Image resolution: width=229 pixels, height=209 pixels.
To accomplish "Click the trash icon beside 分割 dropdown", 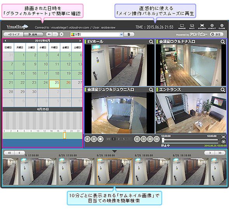I will click(x=129, y=34).
